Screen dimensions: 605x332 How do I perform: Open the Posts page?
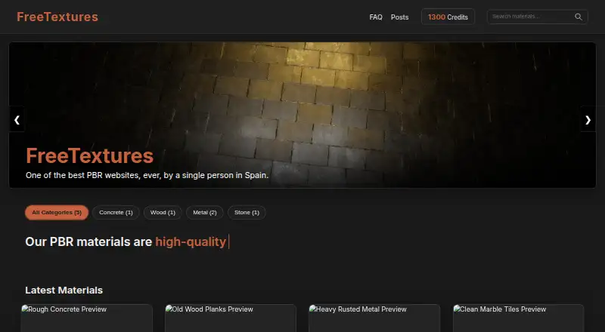pos(399,17)
